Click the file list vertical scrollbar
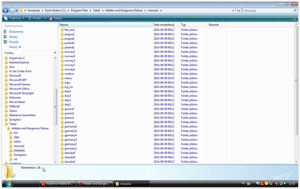This screenshot has height=189, width=300. pyautogui.click(x=296, y=80)
